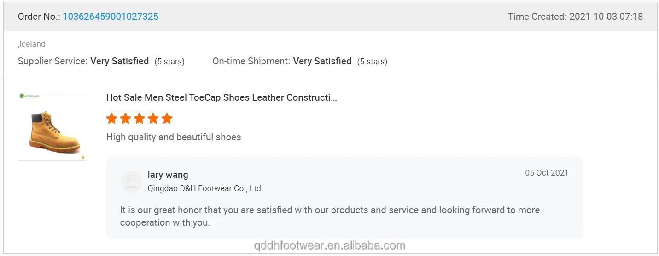Click the supplier reply avatar icon
The height and width of the screenshot is (256, 659).
(x=131, y=181)
